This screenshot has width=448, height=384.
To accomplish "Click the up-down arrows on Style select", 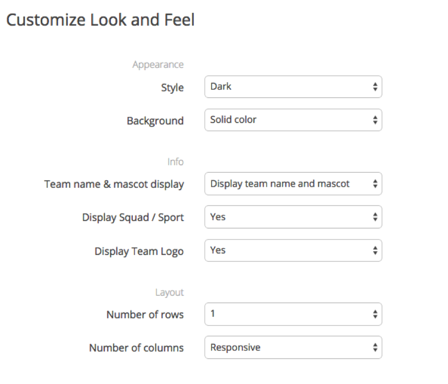I will (375, 87).
